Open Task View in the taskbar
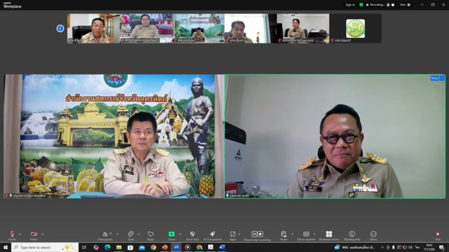 click(x=84, y=248)
